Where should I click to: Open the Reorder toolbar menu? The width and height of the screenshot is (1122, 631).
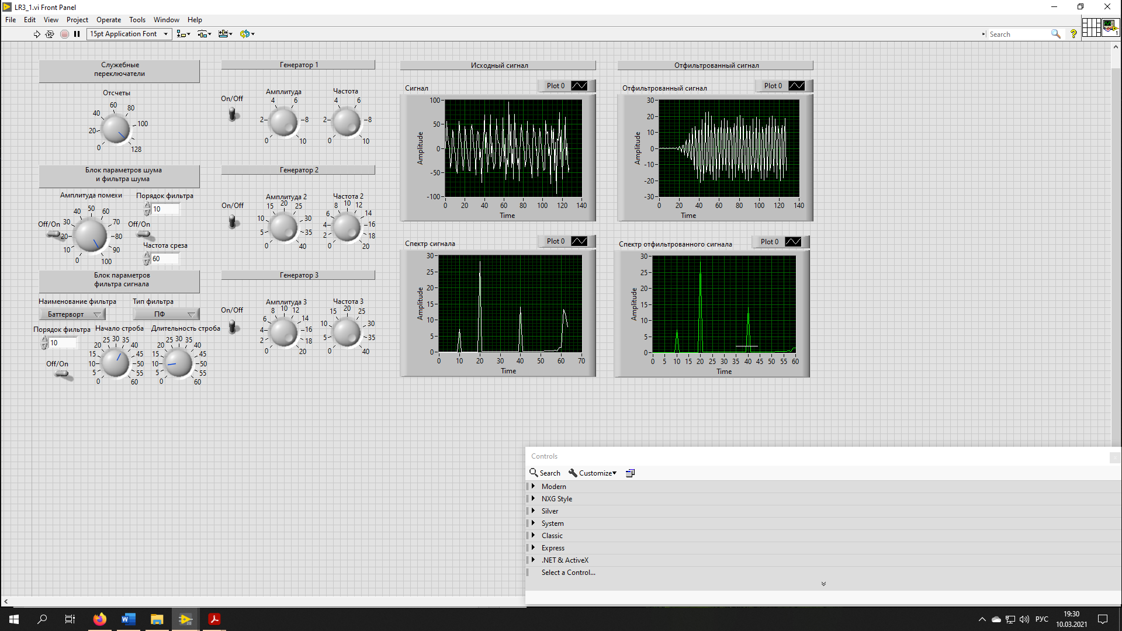(x=247, y=34)
